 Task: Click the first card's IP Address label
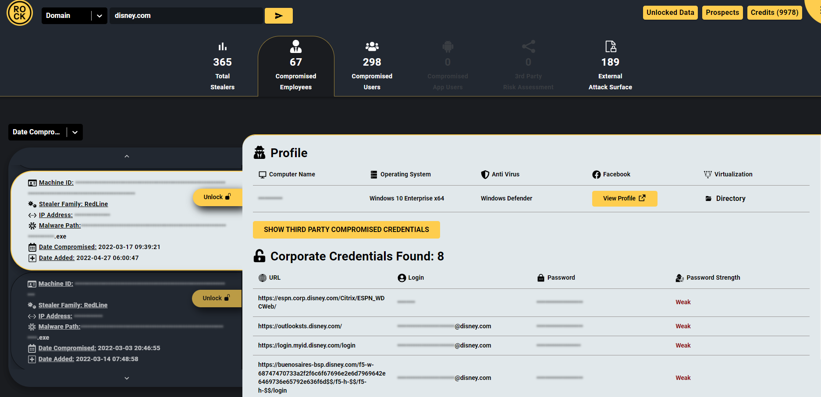click(x=56, y=215)
